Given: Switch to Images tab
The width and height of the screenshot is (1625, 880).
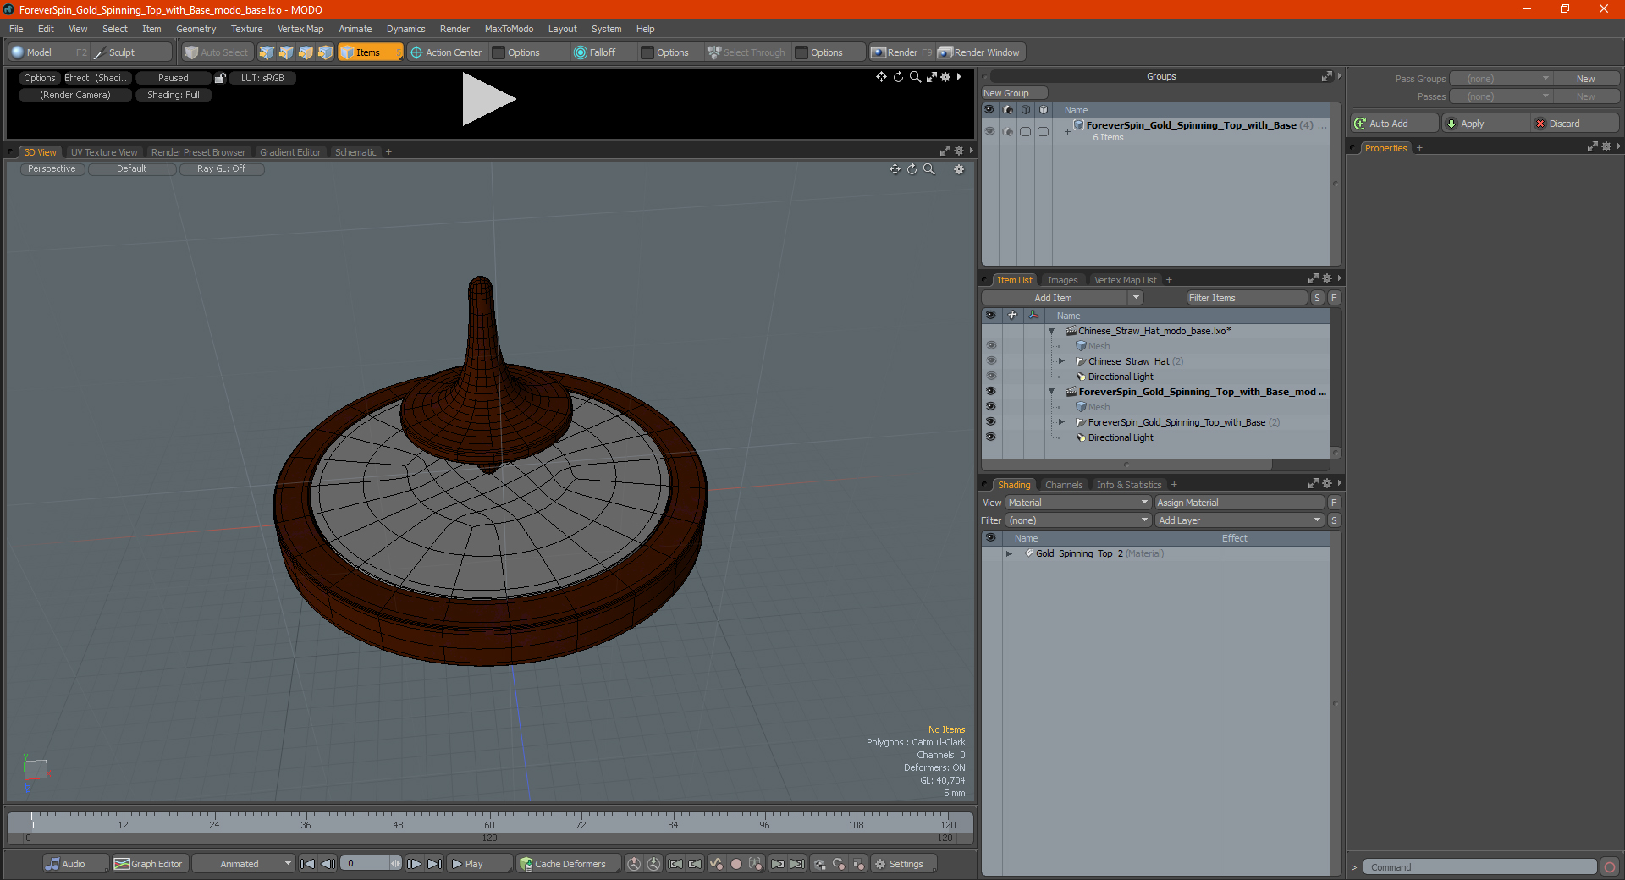Looking at the screenshot, I should click(x=1062, y=280).
